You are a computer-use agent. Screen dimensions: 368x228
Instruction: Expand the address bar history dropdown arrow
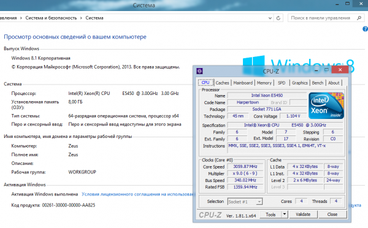pyautogui.click(x=270, y=18)
